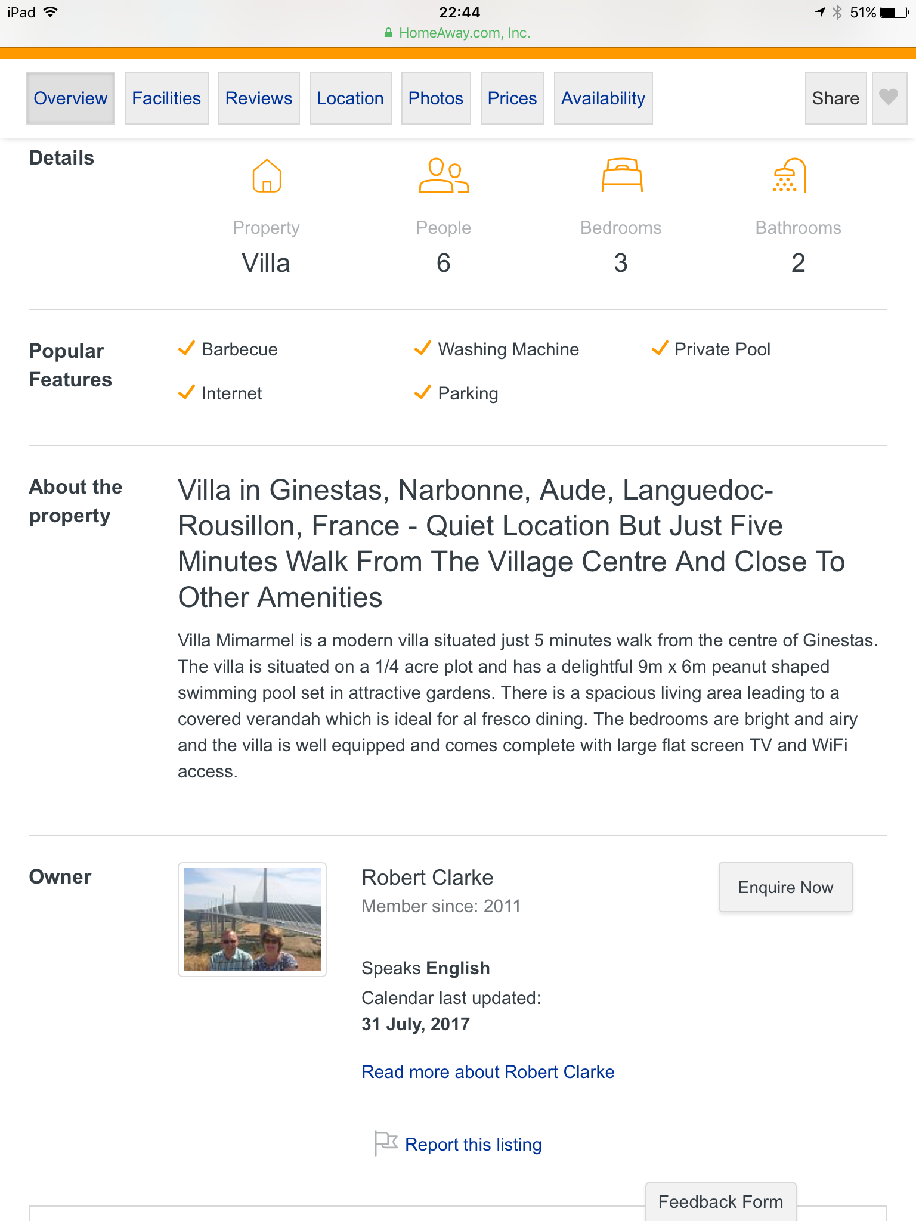Screen dimensions: 916x1221
Task: Tap the green padlock in address bar
Action: (388, 33)
